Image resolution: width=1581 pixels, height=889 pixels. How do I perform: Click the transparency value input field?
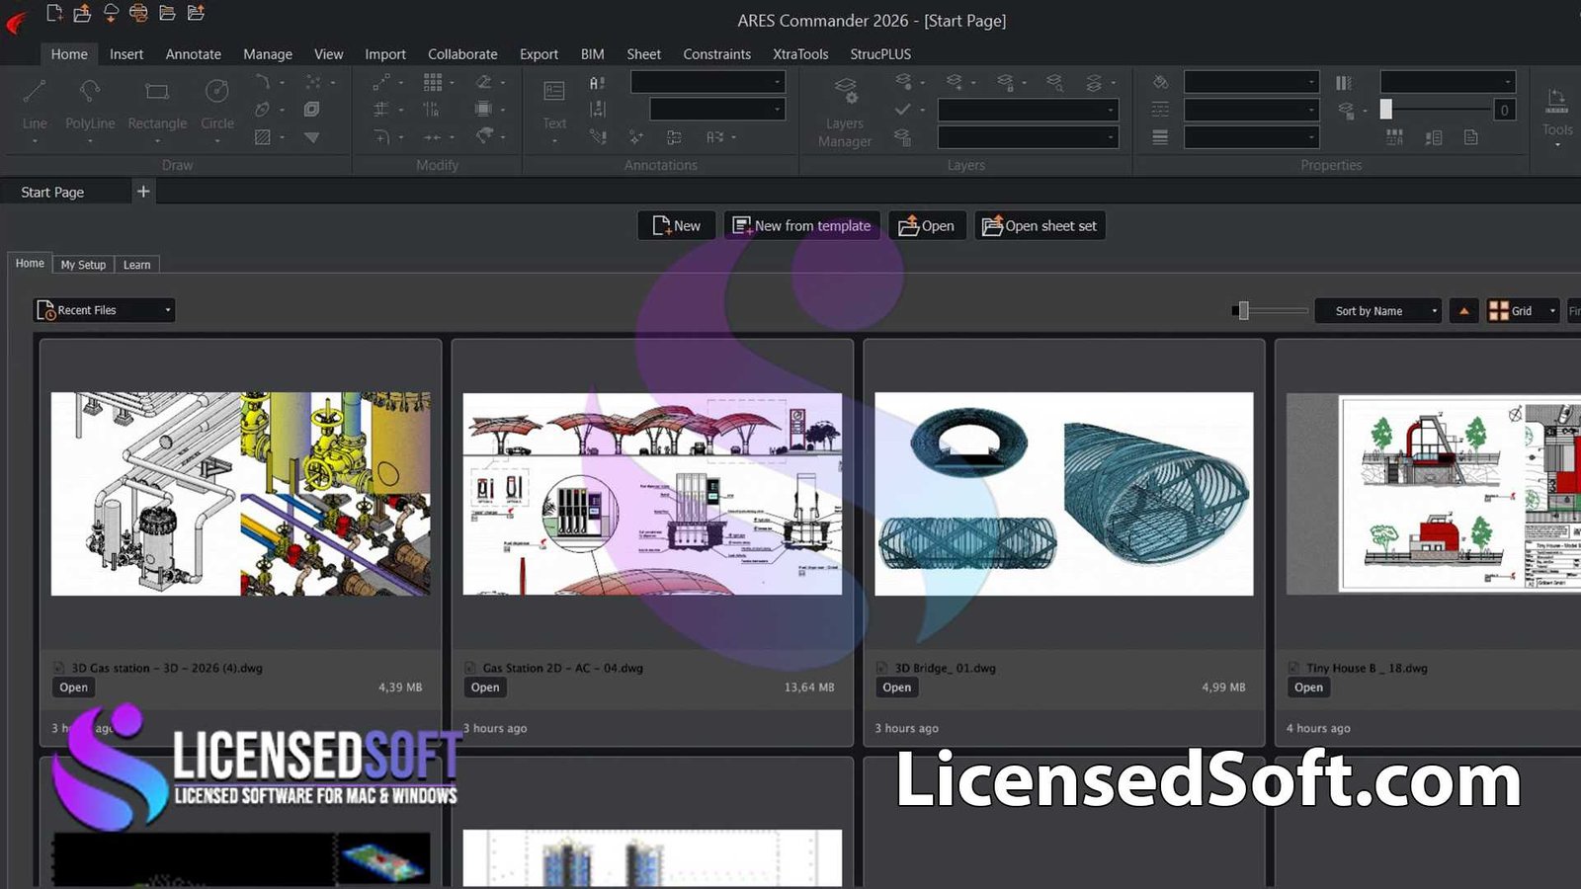point(1504,110)
